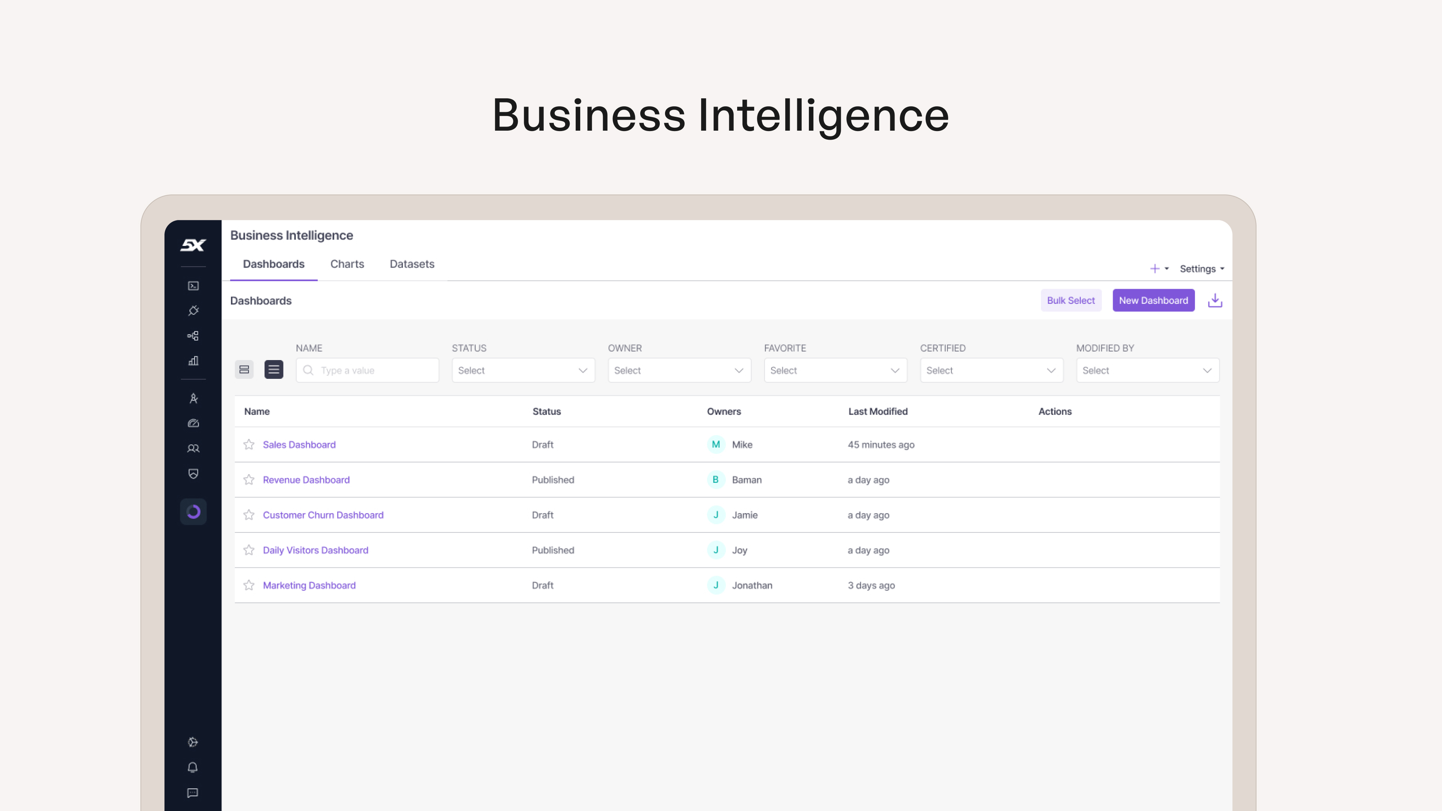Open the notifications bell icon
1442x811 pixels.
pos(193,767)
